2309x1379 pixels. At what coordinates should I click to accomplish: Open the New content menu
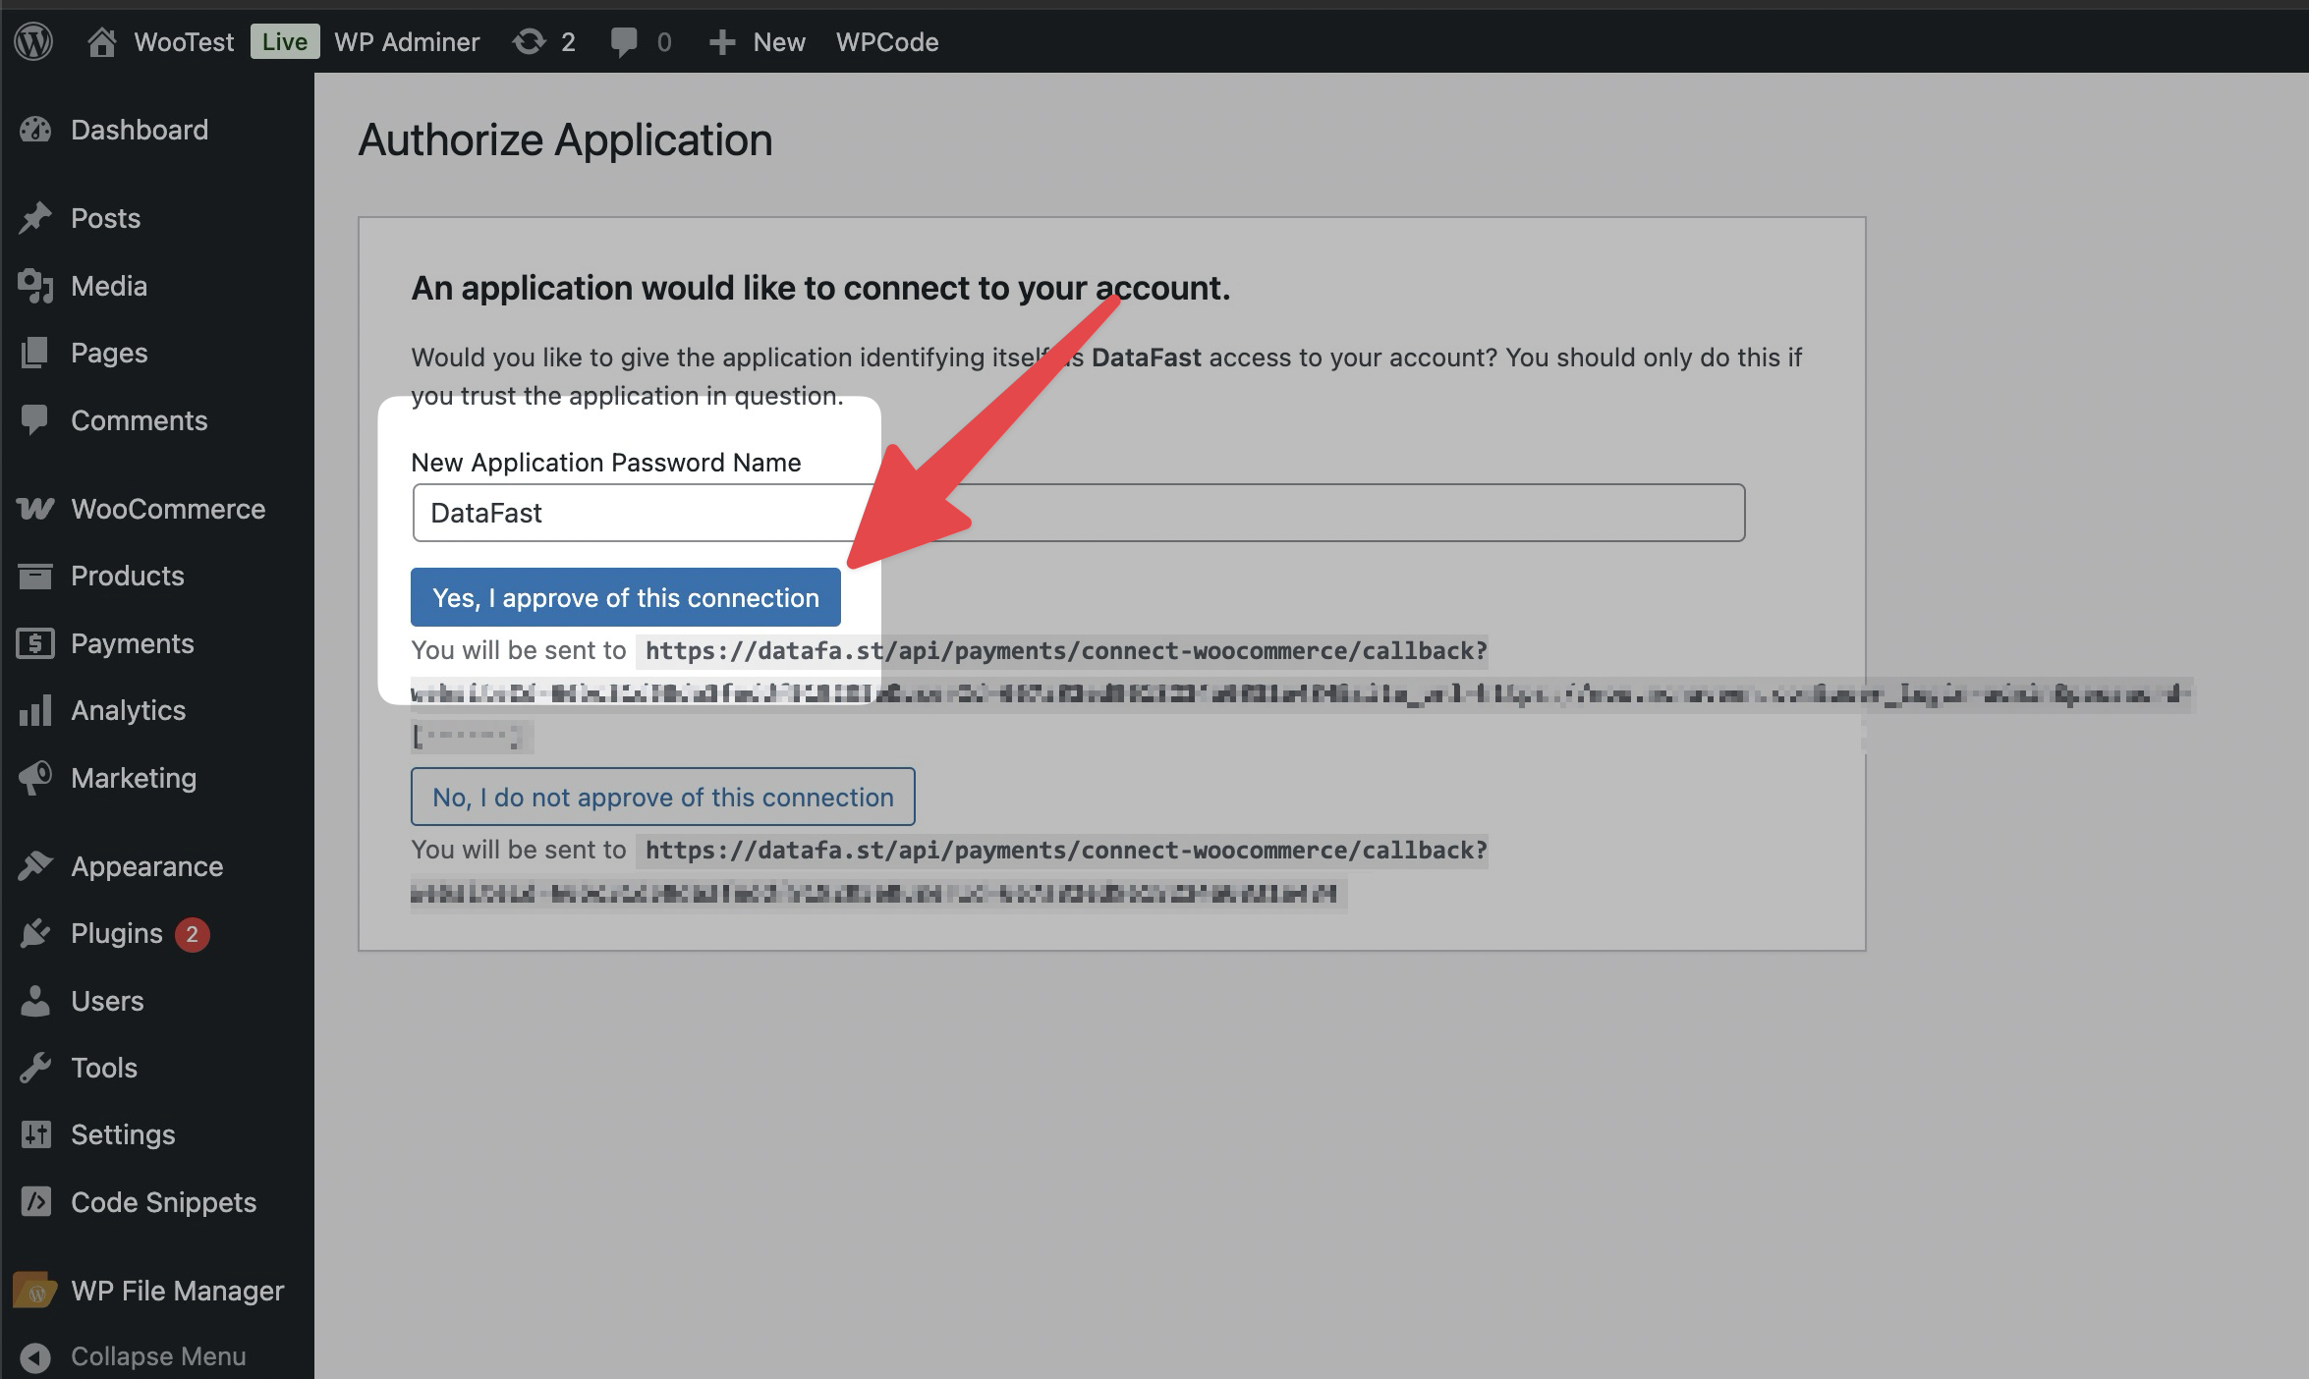[x=758, y=41]
